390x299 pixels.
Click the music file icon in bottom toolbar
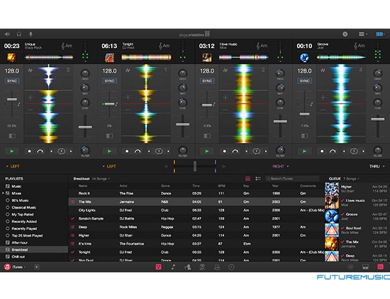pos(202,267)
